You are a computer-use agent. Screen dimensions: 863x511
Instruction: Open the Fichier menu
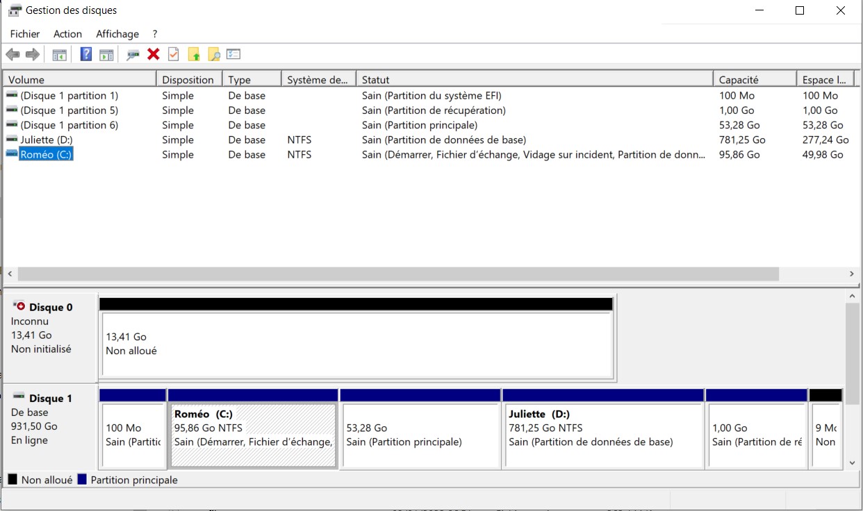tap(25, 34)
